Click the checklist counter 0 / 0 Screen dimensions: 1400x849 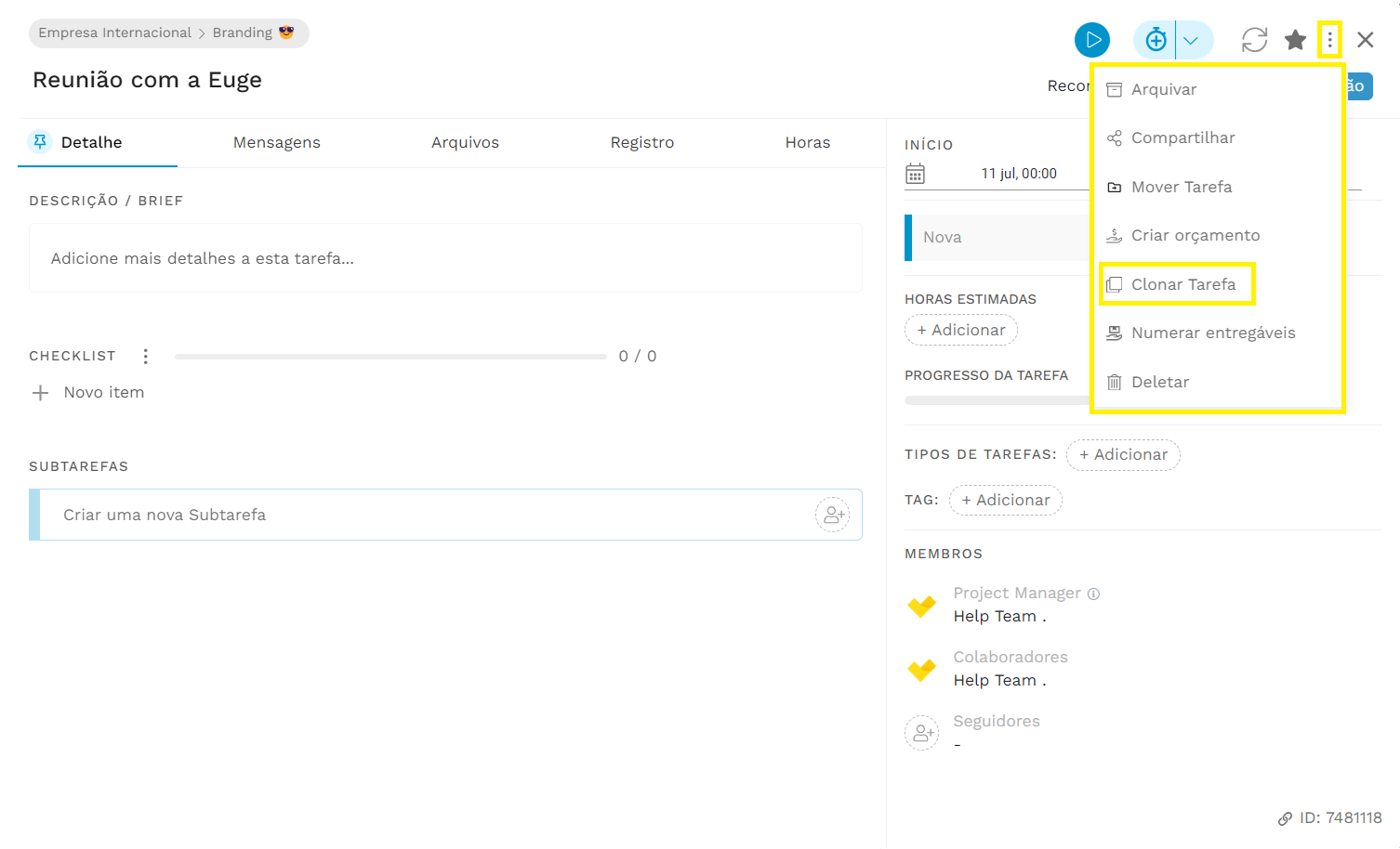pyautogui.click(x=638, y=356)
